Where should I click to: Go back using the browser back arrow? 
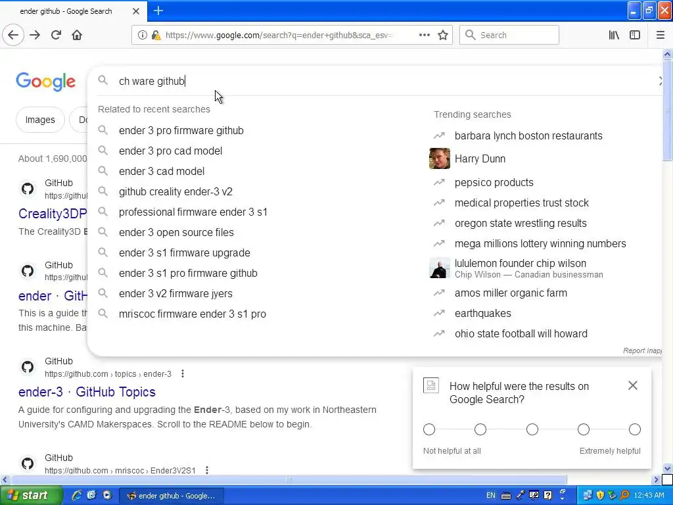(13, 36)
